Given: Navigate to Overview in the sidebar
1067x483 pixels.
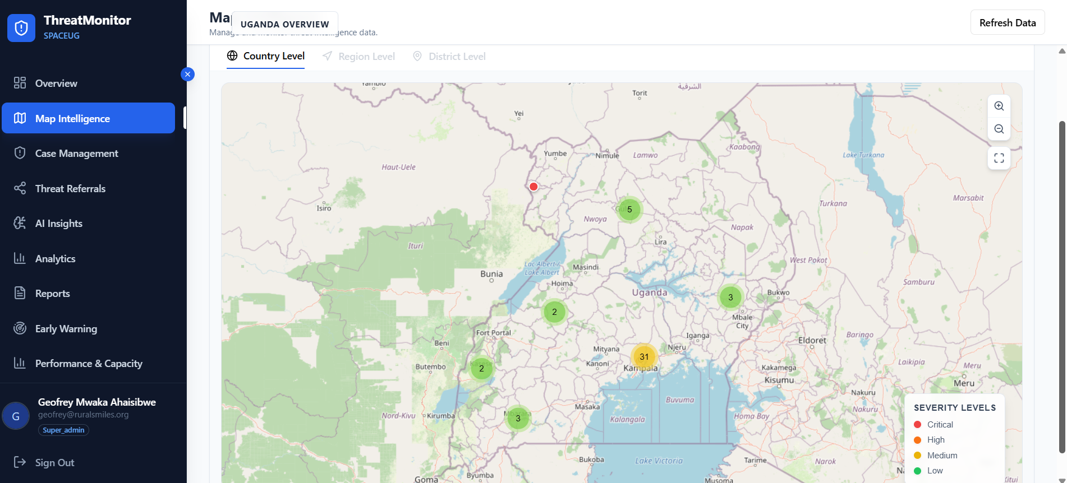Looking at the screenshot, I should [x=56, y=83].
